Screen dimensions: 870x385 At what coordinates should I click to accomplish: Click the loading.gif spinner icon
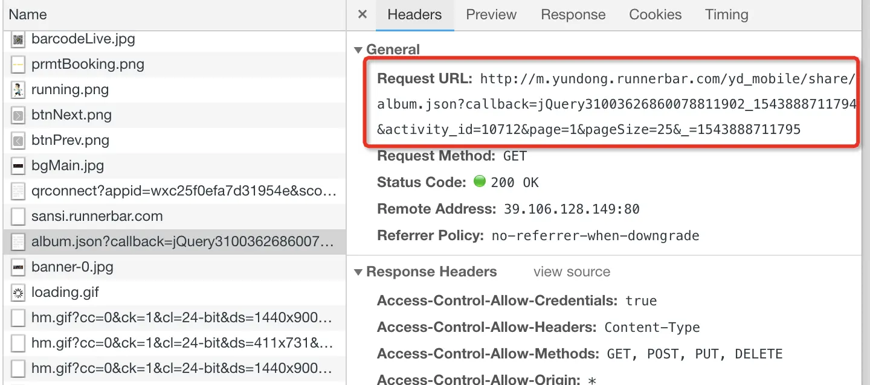coord(18,293)
